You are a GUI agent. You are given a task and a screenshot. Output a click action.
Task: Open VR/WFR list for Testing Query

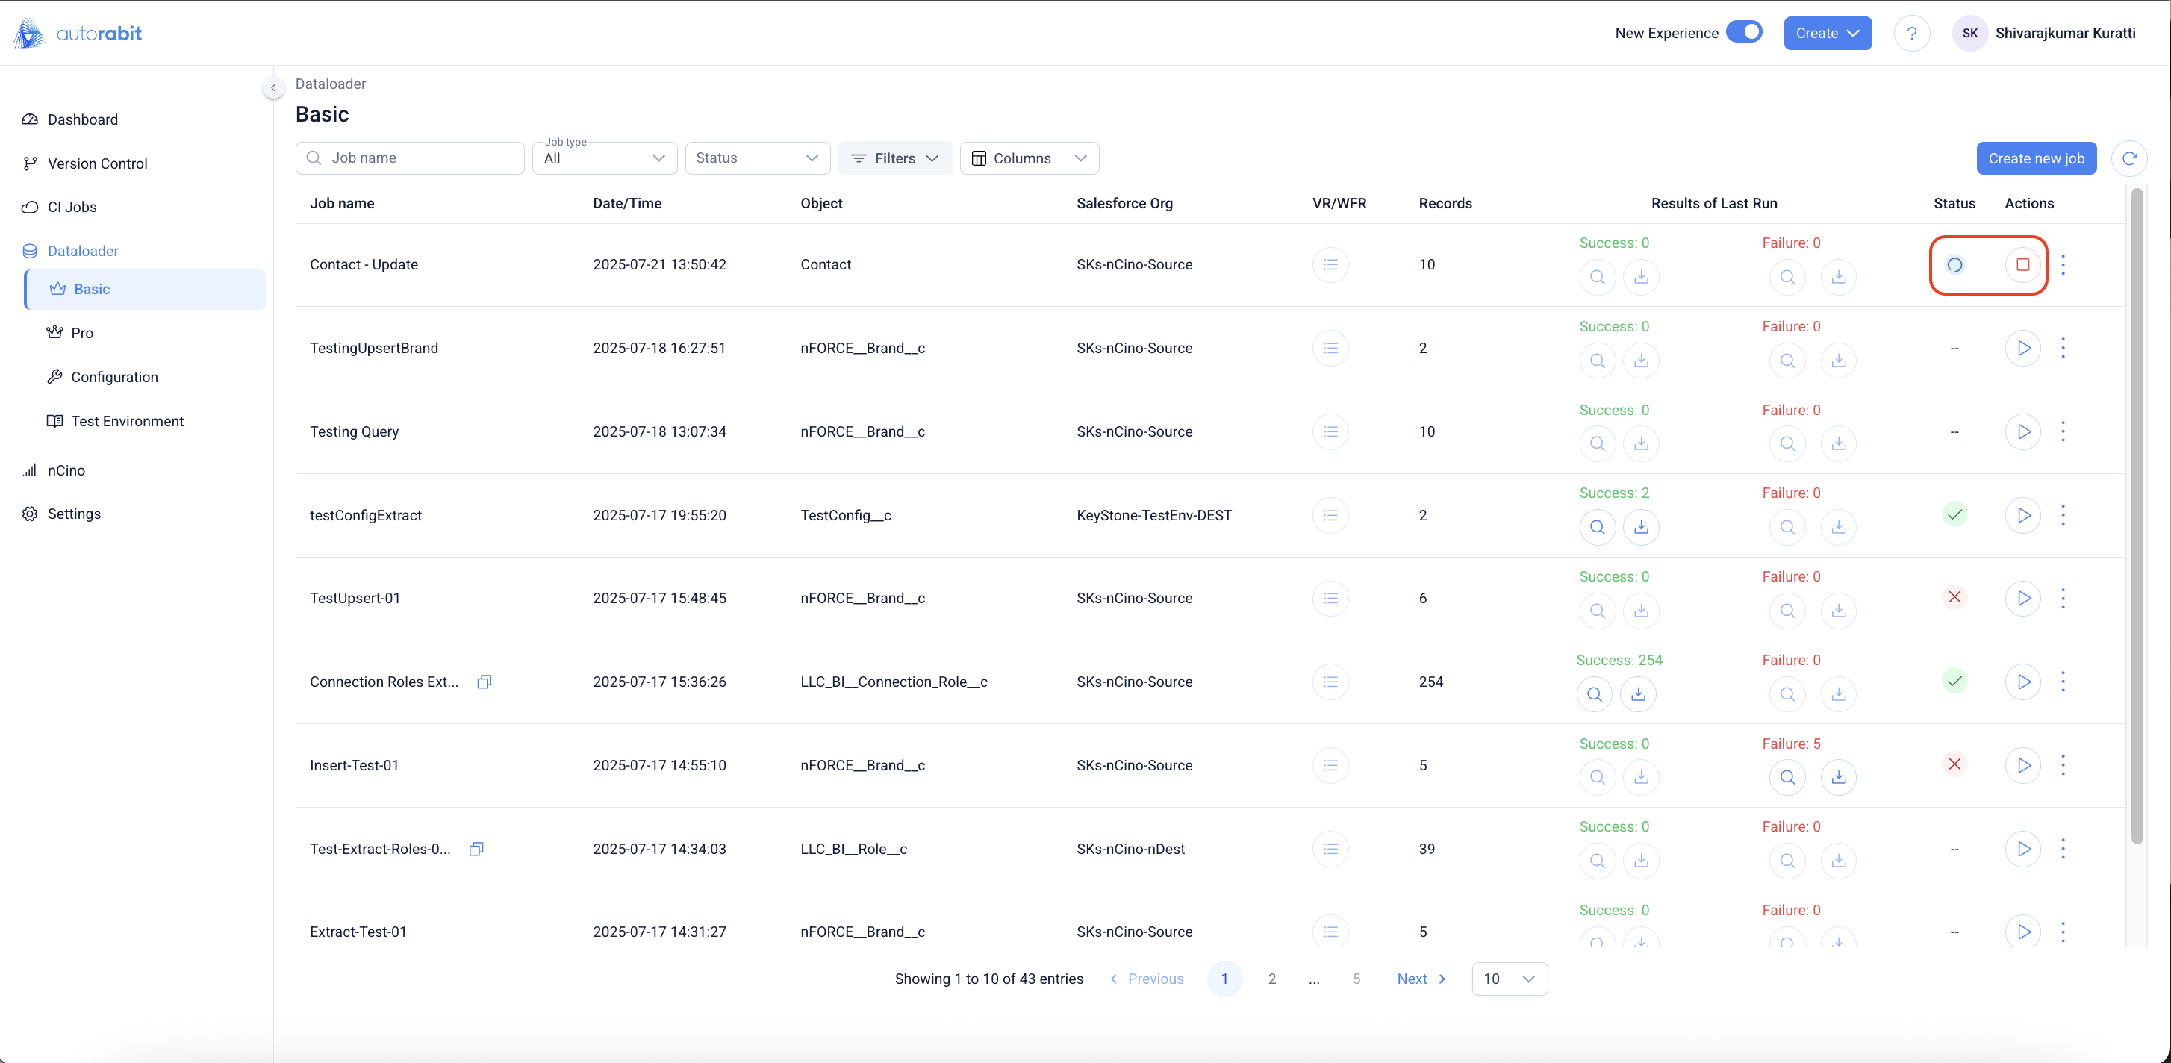1330,431
